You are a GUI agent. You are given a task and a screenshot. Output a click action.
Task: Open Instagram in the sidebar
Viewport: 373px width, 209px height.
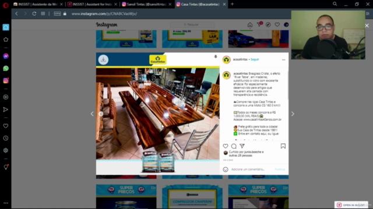(x=6, y=81)
